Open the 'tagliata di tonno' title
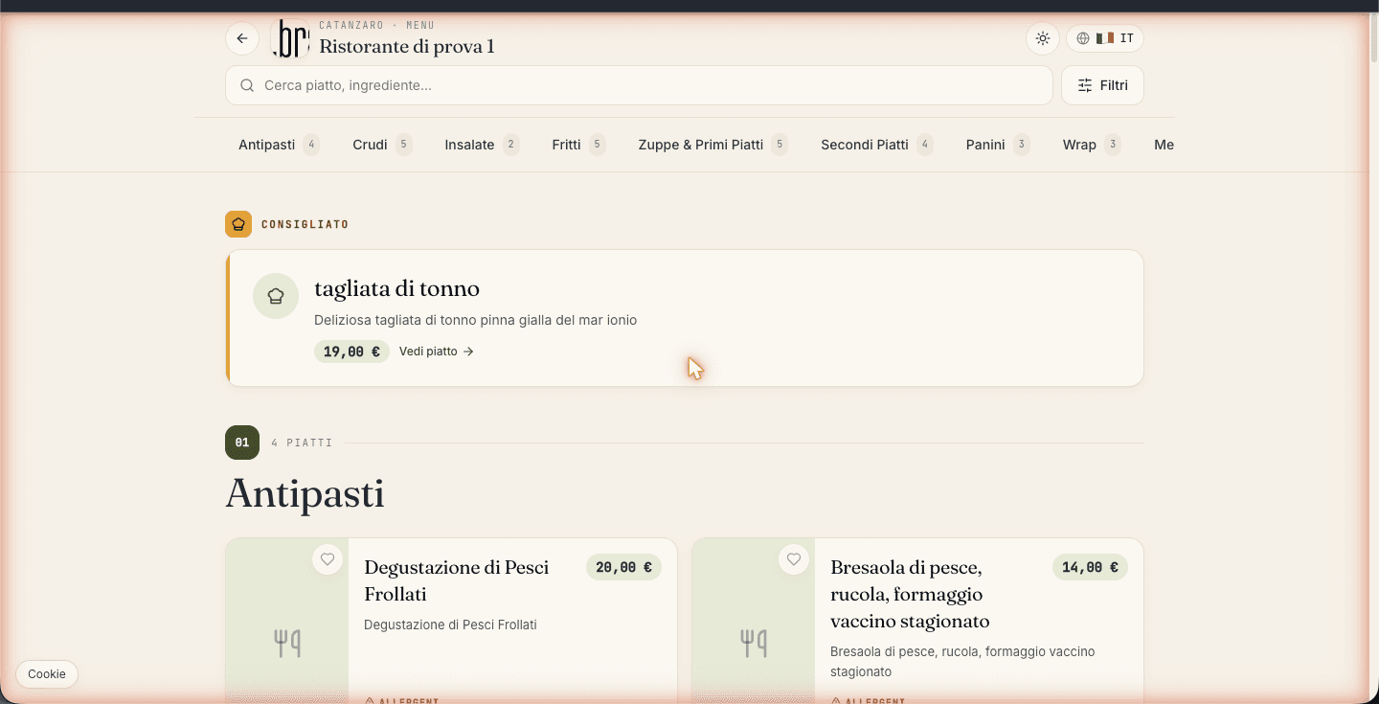Screen dimensions: 1379x704 pos(396,288)
